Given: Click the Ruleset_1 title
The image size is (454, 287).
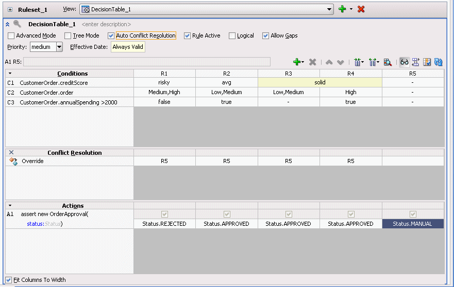Looking at the screenshot, I should 32,10.
